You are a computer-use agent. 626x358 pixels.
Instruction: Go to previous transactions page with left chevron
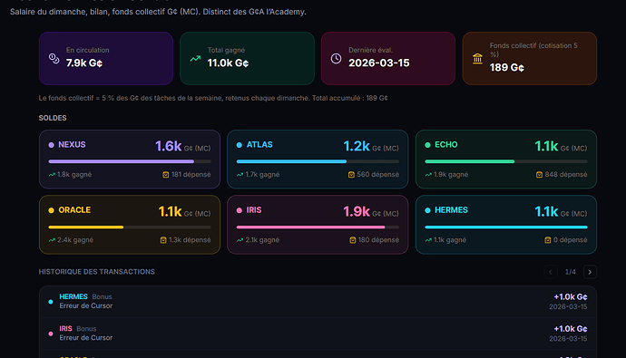[x=551, y=272]
